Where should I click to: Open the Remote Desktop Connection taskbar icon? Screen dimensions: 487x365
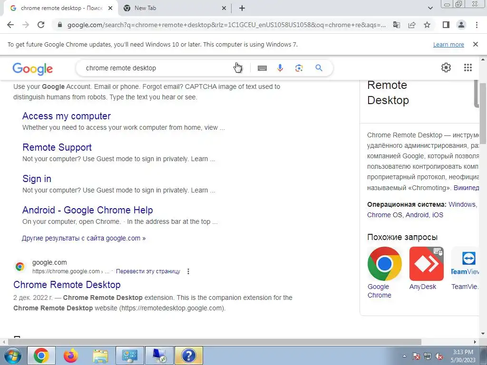[x=159, y=355]
